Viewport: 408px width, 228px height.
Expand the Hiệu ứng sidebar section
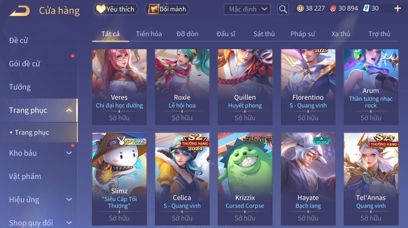[x=69, y=199]
